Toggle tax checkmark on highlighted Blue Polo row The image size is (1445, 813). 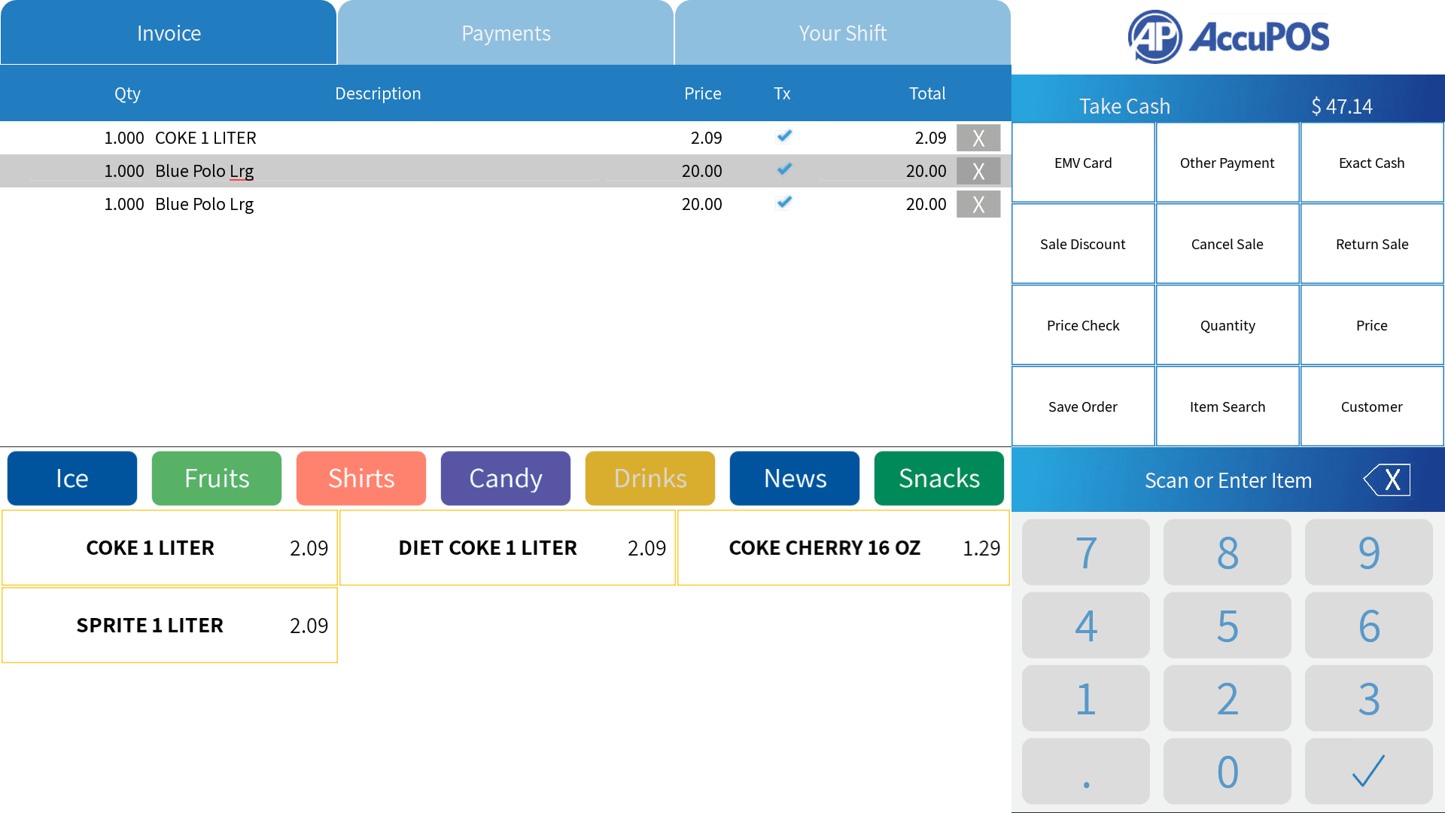(x=784, y=169)
